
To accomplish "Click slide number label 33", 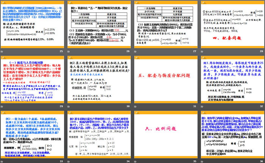I will (x=61, y=161).
